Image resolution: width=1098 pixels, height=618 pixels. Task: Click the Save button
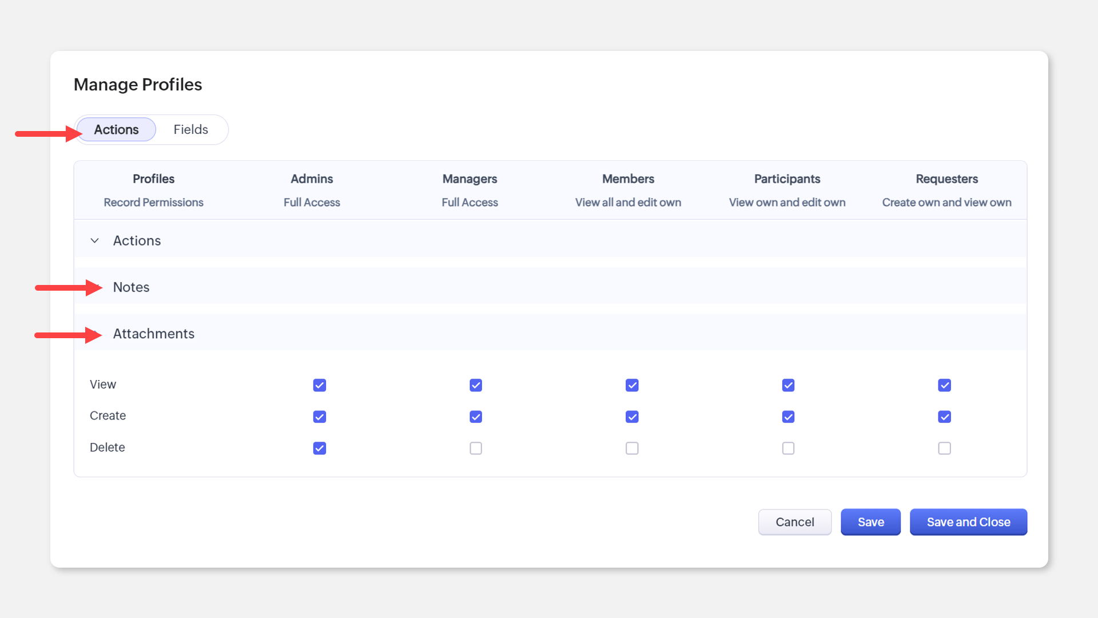click(x=870, y=522)
